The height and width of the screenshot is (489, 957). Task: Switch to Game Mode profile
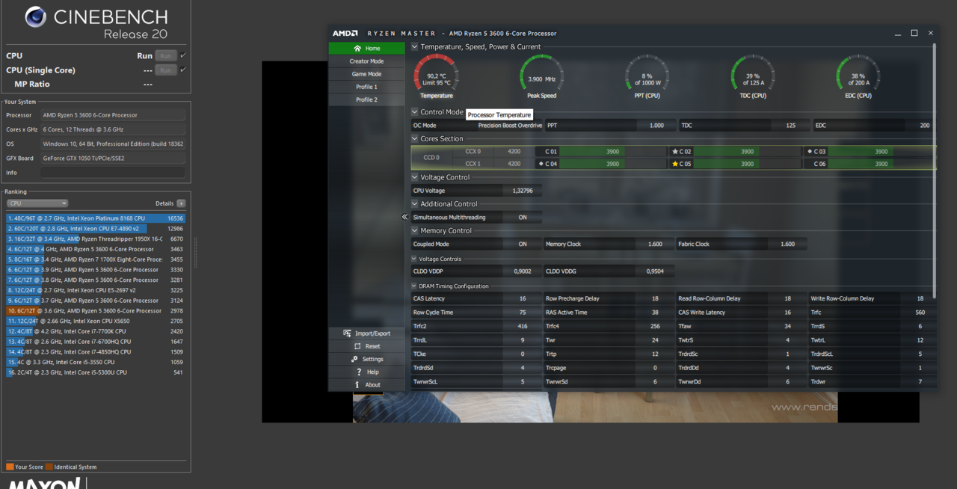click(366, 74)
